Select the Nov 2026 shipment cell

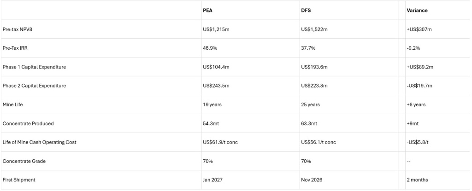312,180
